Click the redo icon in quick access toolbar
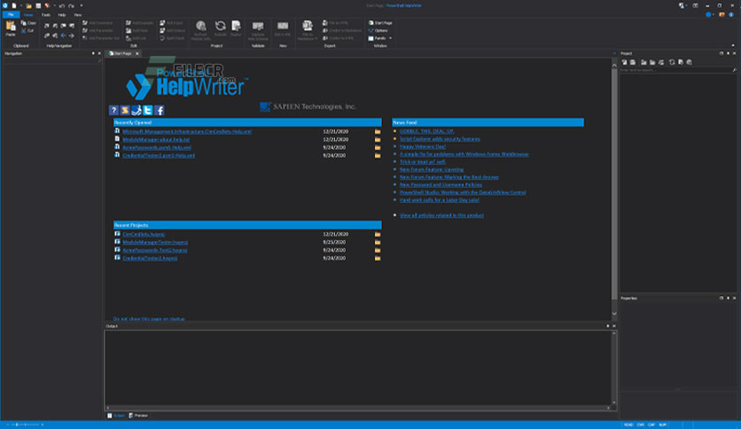741x429 pixels. coord(71,5)
